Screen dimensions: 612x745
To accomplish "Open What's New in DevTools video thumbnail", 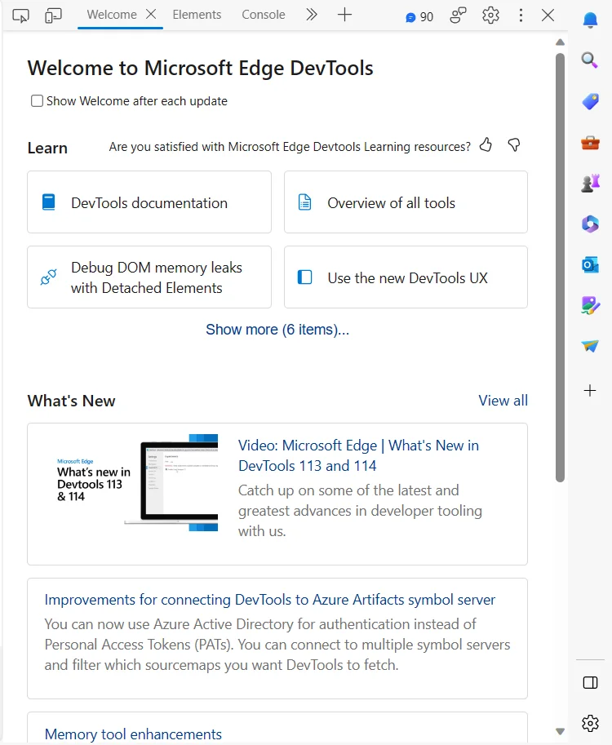I will coord(137,482).
